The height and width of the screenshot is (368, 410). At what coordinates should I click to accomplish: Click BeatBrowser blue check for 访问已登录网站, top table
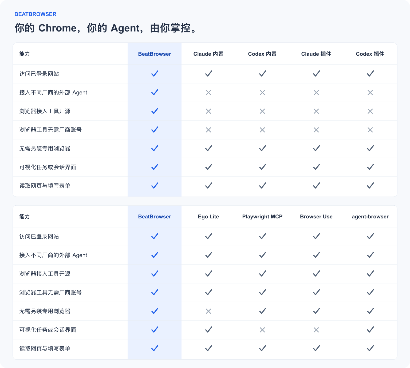pyautogui.click(x=155, y=74)
